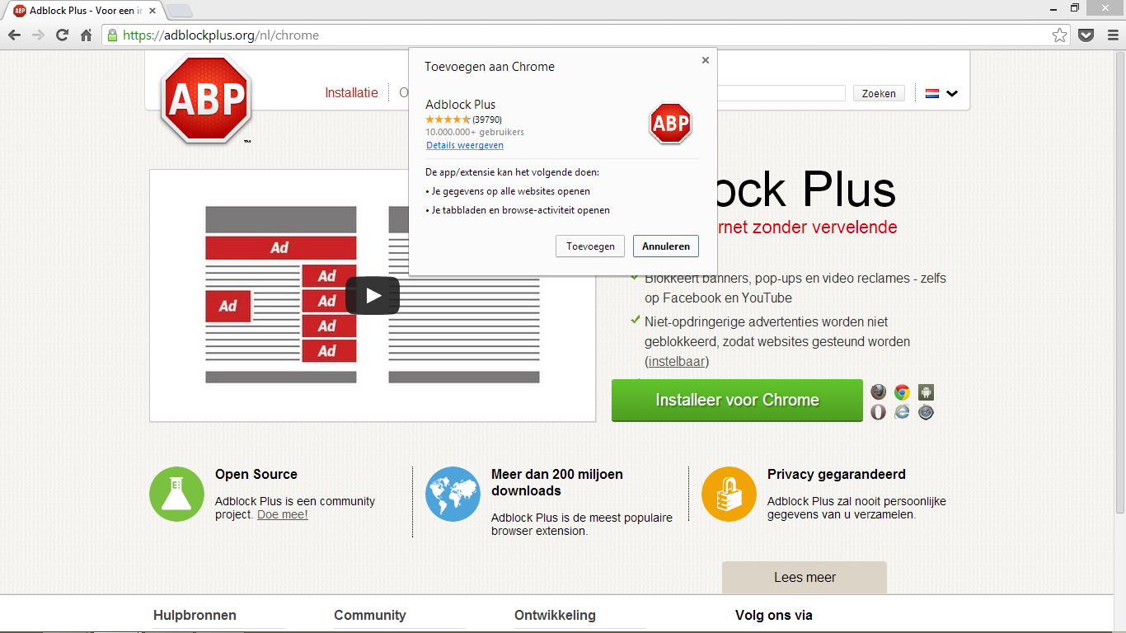Go back with the browser back arrow
The width and height of the screenshot is (1126, 633).
tap(14, 35)
